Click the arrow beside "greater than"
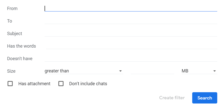The width and height of the screenshot is (221, 108). pyautogui.click(x=121, y=71)
